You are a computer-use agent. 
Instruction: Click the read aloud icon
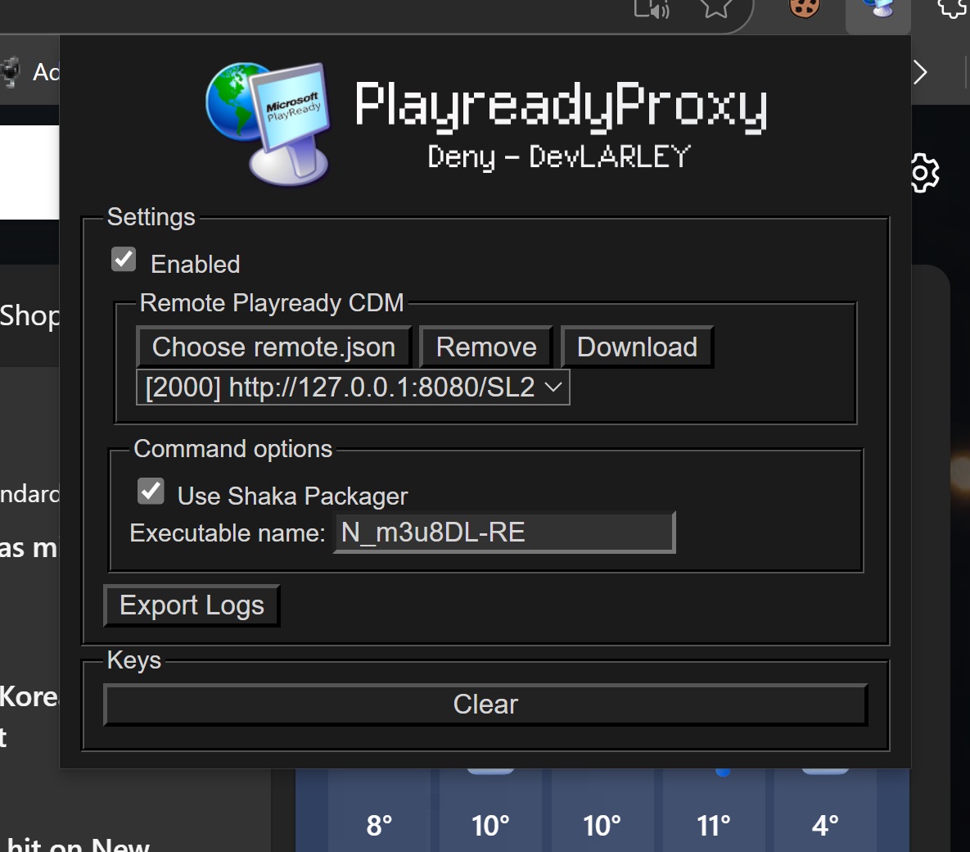[x=652, y=8]
